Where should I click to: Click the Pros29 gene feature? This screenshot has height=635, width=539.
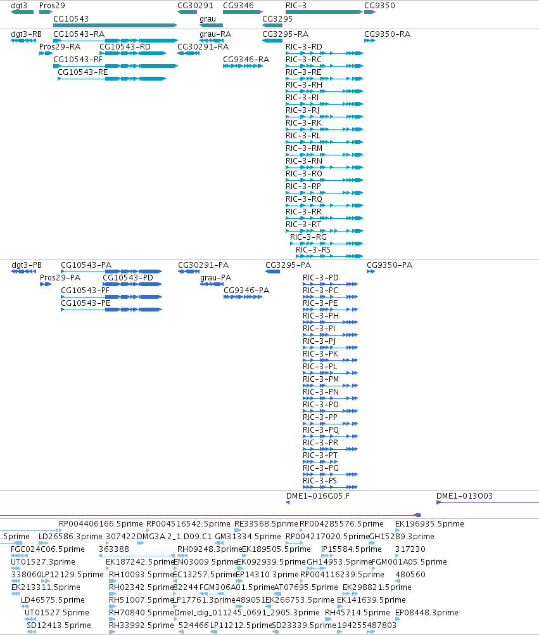click(x=46, y=12)
